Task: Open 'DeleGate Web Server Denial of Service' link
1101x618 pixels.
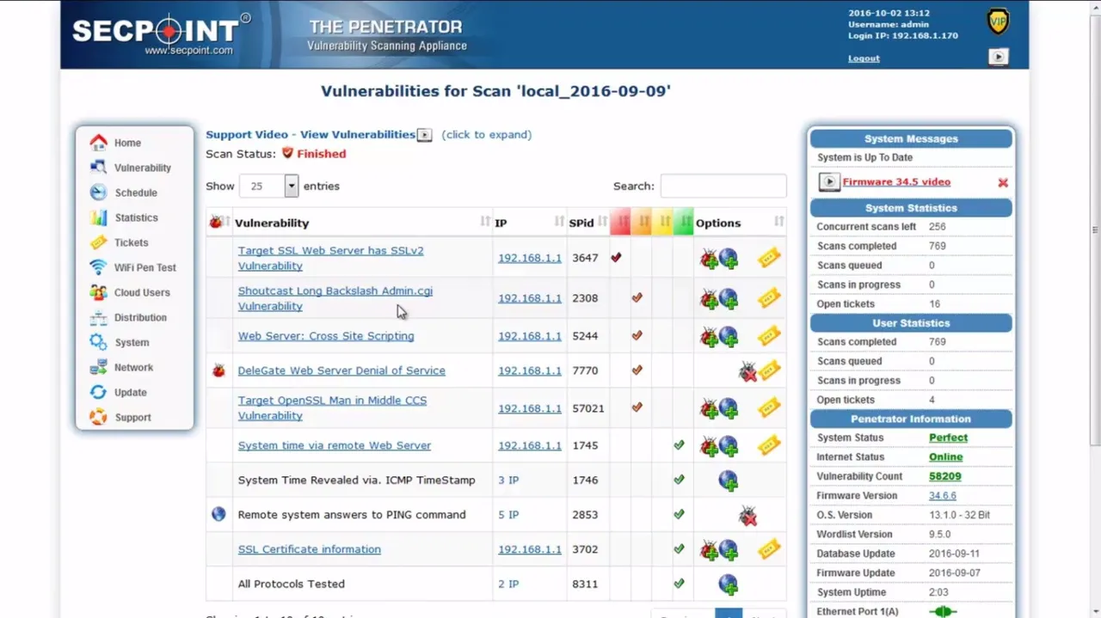Action: (341, 370)
